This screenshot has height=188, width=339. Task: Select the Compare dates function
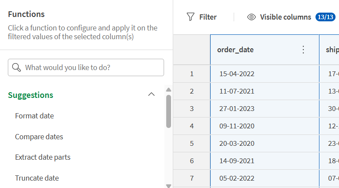tap(39, 137)
